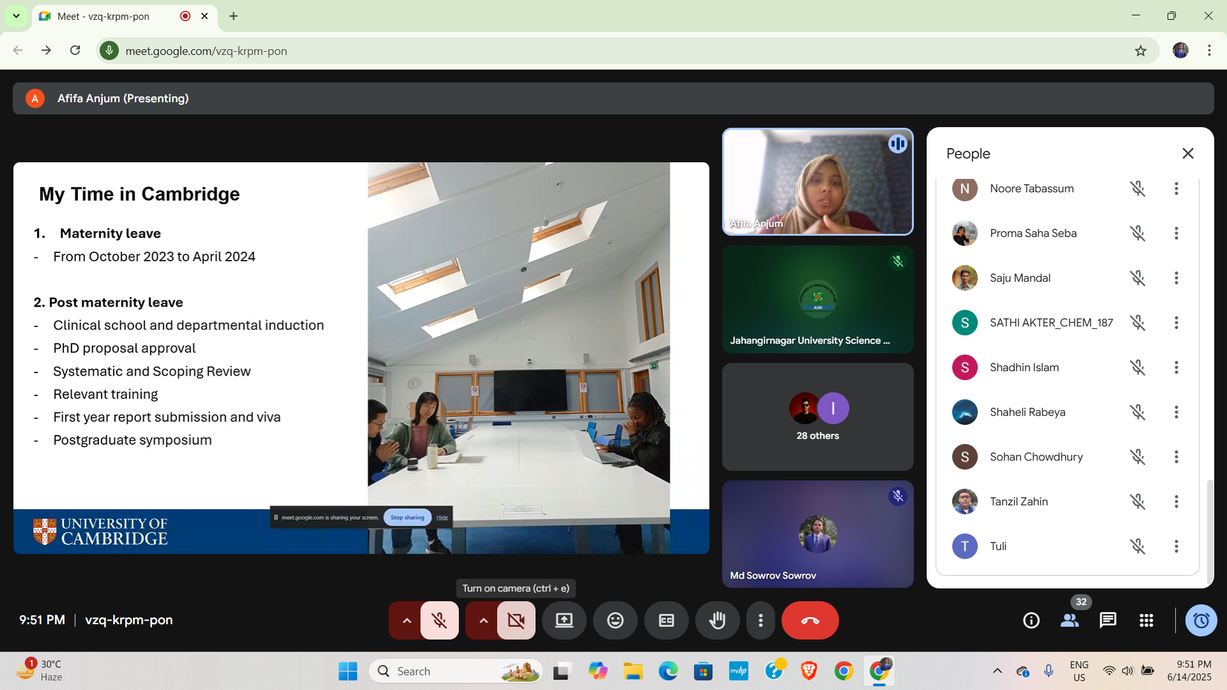Close the People side panel
Viewport: 1227px width, 690px height.
(1187, 153)
